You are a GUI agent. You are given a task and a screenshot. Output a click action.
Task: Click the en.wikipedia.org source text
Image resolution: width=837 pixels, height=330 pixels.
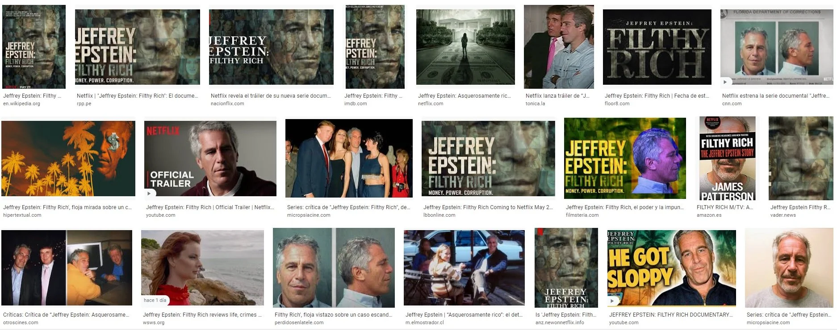pos(21,103)
